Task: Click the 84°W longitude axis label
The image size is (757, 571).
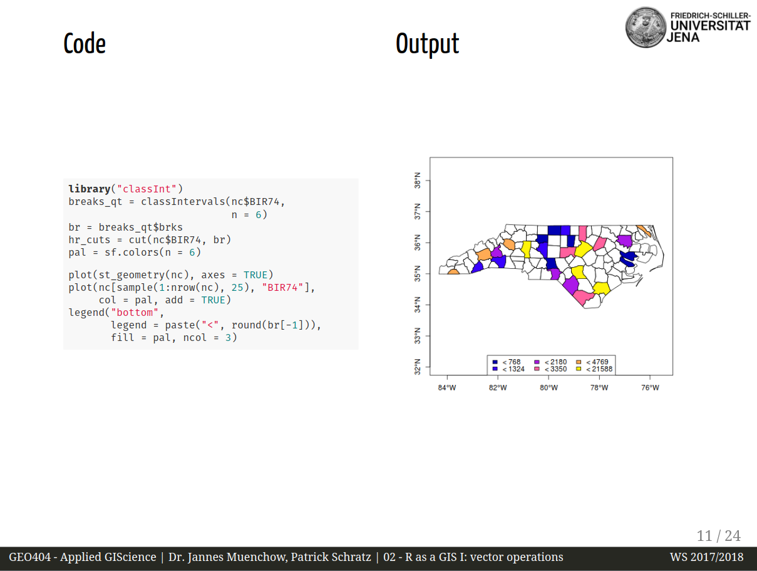Action: click(x=447, y=387)
